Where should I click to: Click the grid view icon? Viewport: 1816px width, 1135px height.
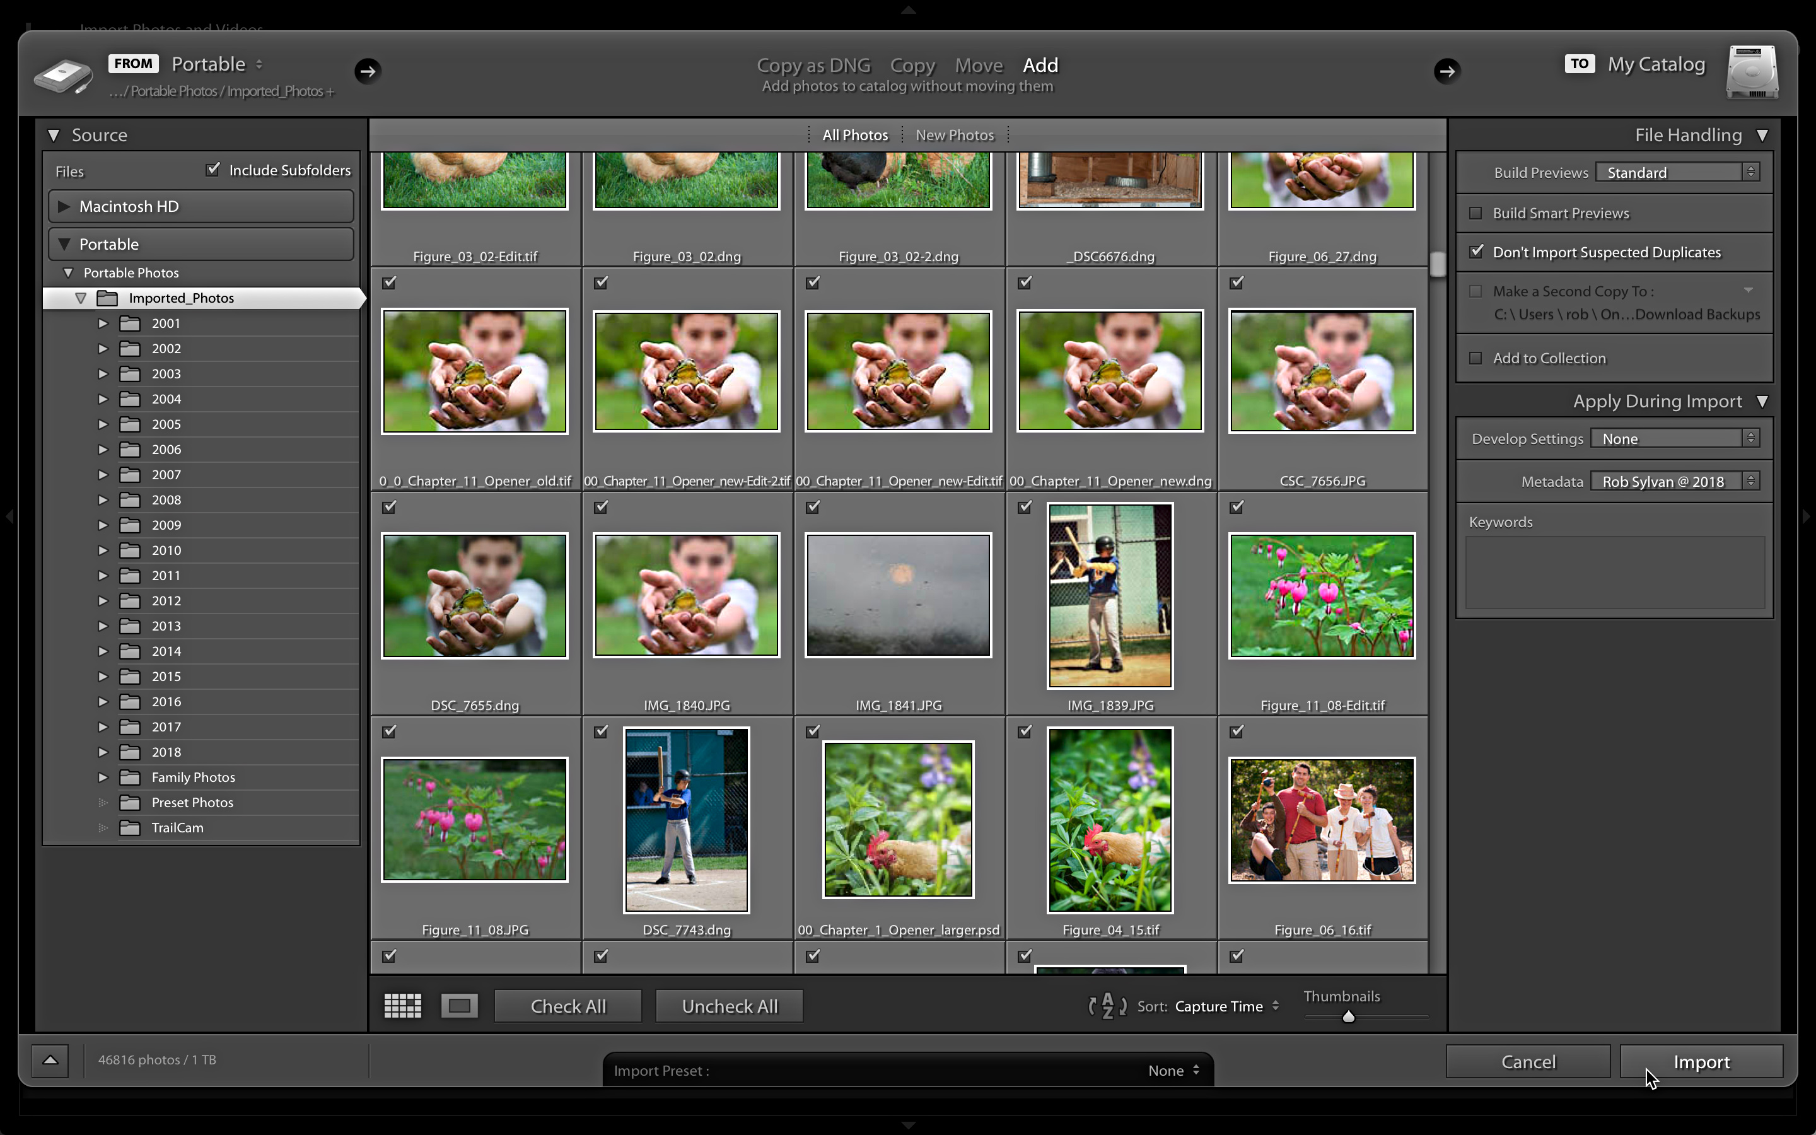coord(403,1006)
